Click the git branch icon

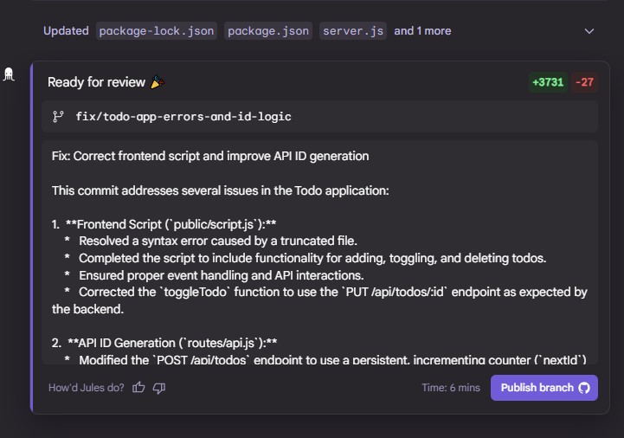click(x=59, y=117)
